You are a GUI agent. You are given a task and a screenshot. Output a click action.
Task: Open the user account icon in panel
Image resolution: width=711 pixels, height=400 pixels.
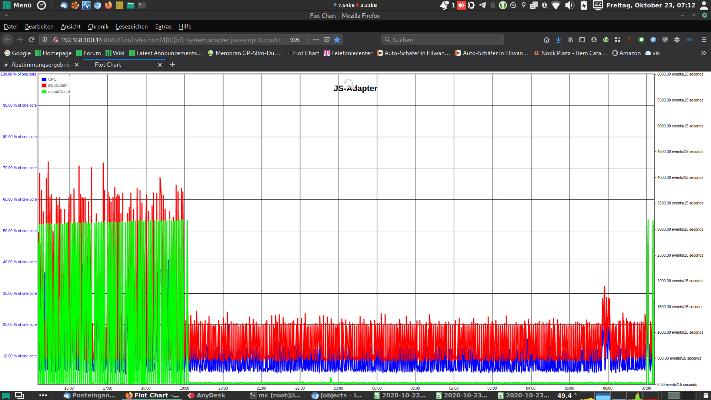(704, 5)
